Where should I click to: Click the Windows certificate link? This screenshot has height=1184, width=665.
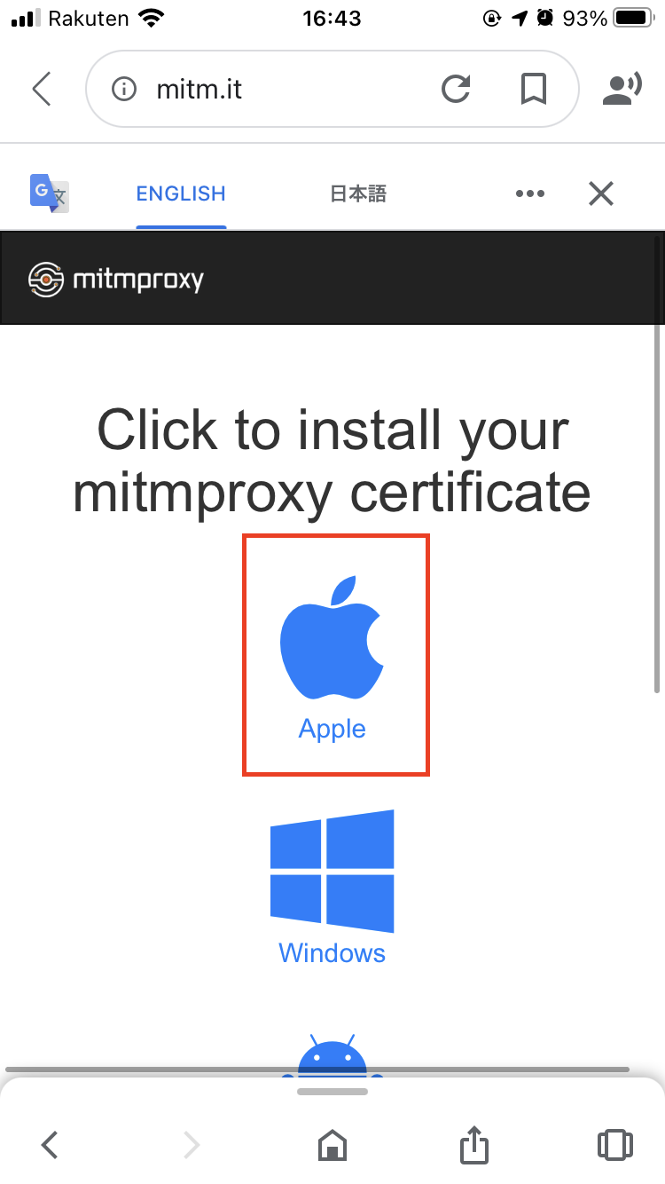[x=332, y=953]
